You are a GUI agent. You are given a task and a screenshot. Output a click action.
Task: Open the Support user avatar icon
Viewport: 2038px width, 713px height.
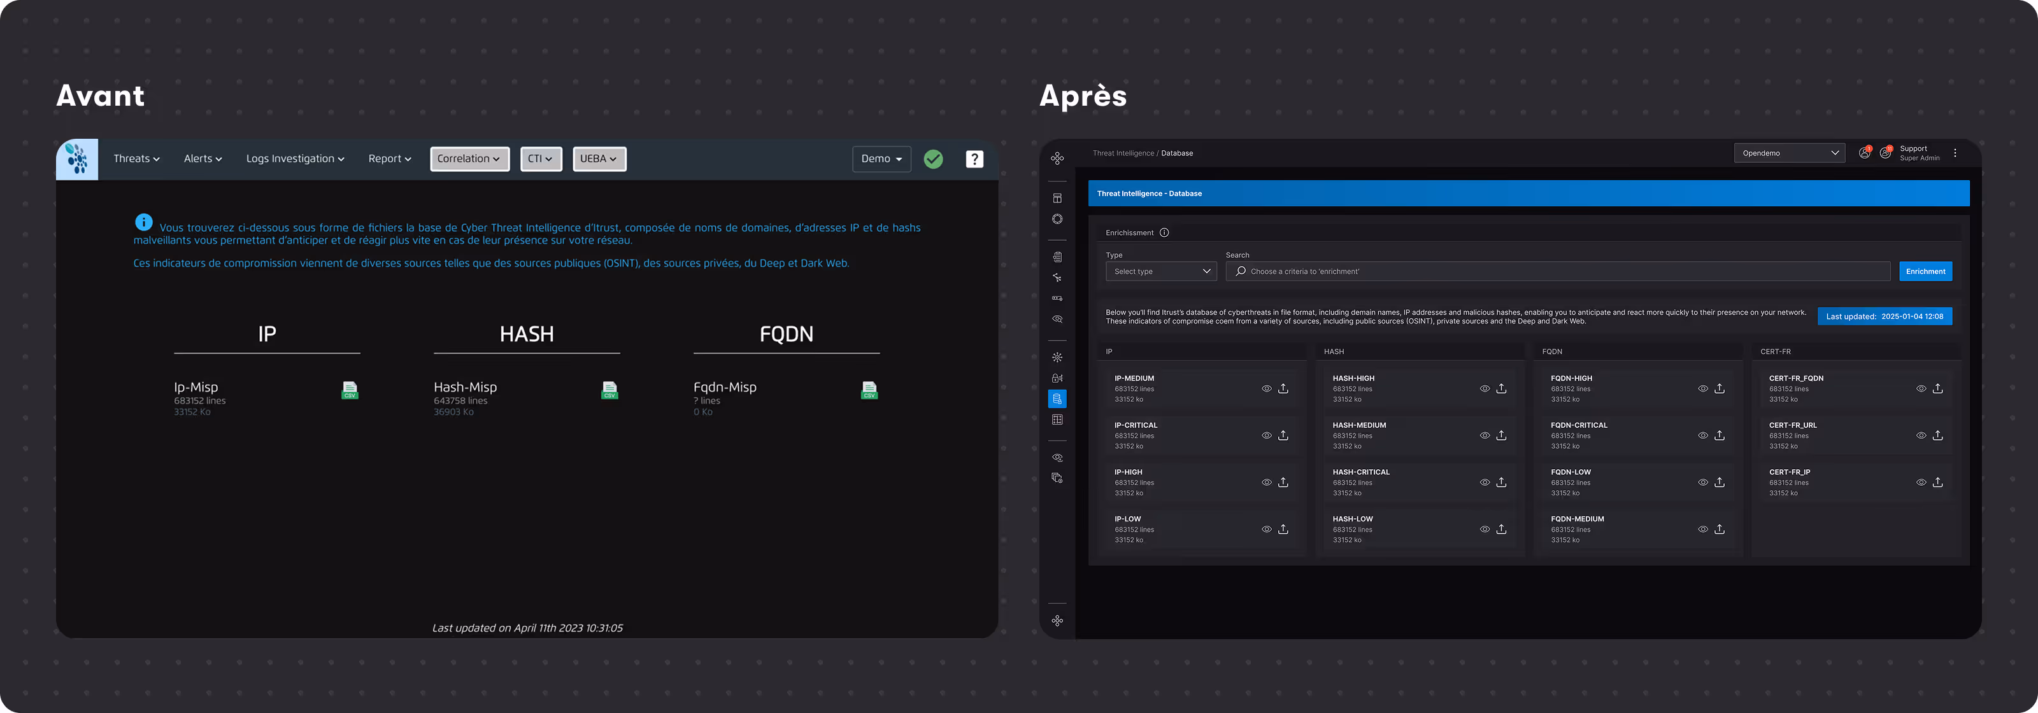pos(1885,153)
